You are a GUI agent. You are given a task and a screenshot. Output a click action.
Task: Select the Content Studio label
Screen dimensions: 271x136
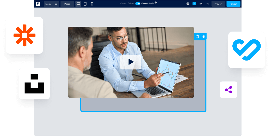click(147, 4)
